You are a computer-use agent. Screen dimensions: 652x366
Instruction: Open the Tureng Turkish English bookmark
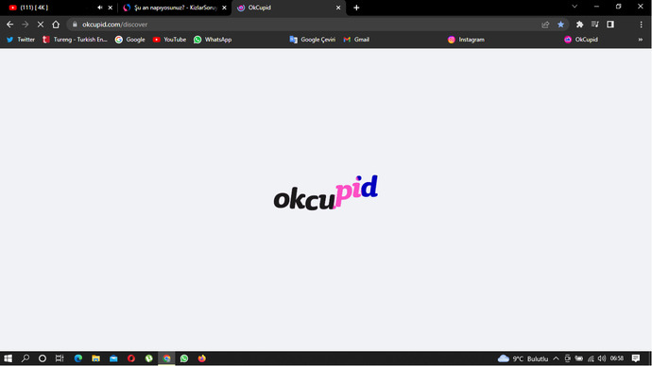[x=75, y=40]
